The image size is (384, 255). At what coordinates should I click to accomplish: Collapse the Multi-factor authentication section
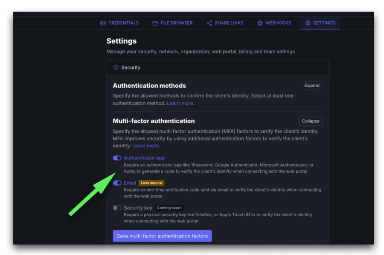click(311, 121)
